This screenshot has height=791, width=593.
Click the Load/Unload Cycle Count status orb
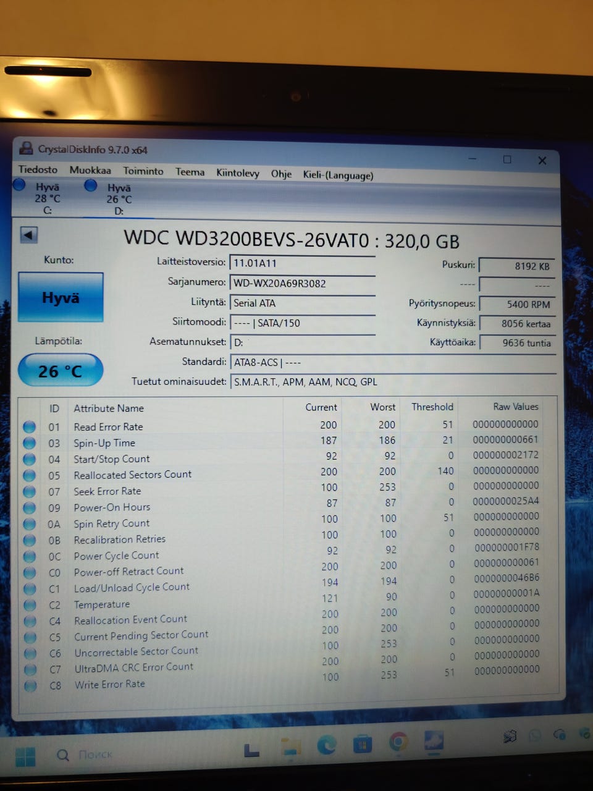[30, 588]
